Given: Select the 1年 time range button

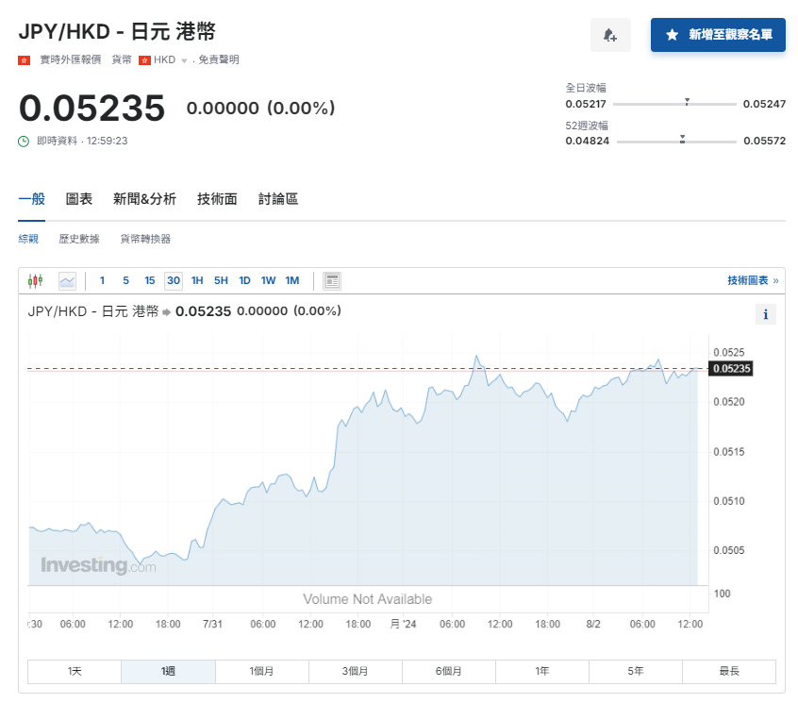Looking at the screenshot, I should tap(542, 671).
